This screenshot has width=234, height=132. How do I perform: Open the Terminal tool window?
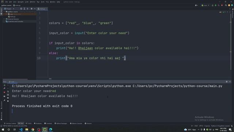click(48, 124)
